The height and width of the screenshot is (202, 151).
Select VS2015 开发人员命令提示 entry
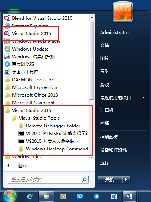pos(52,141)
